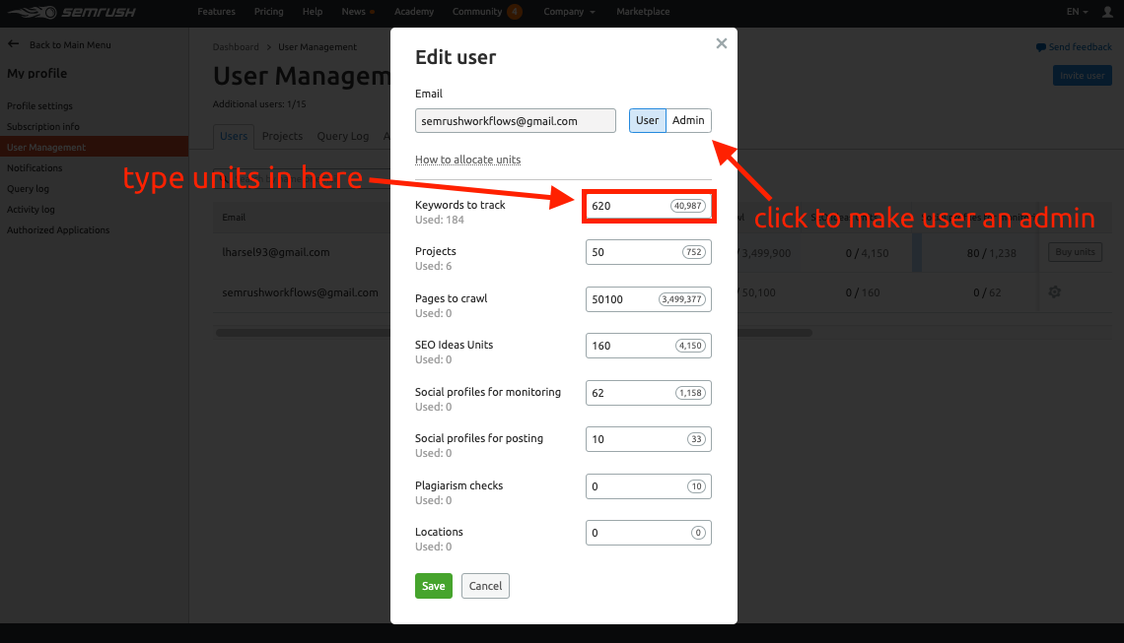Image resolution: width=1124 pixels, height=643 pixels.
Task: Click the SEO Ideas Units input
Action: pos(649,346)
